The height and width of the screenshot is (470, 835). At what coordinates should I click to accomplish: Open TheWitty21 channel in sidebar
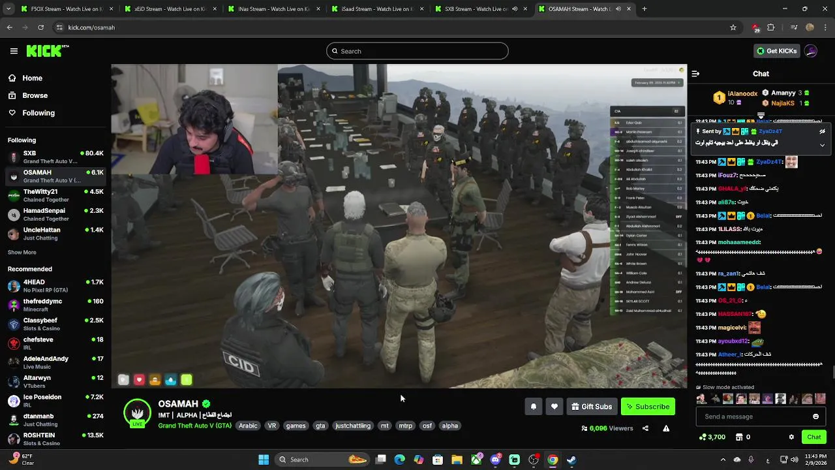(x=55, y=195)
